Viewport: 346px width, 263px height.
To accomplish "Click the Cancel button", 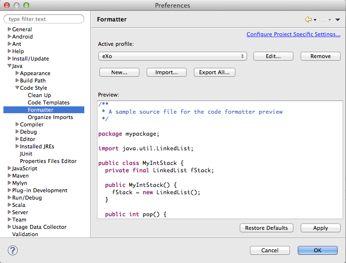I will [x=269, y=250].
